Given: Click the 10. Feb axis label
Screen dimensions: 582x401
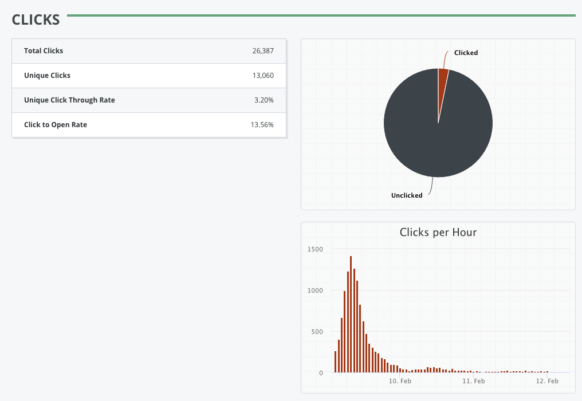Looking at the screenshot, I should [x=401, y=380].
